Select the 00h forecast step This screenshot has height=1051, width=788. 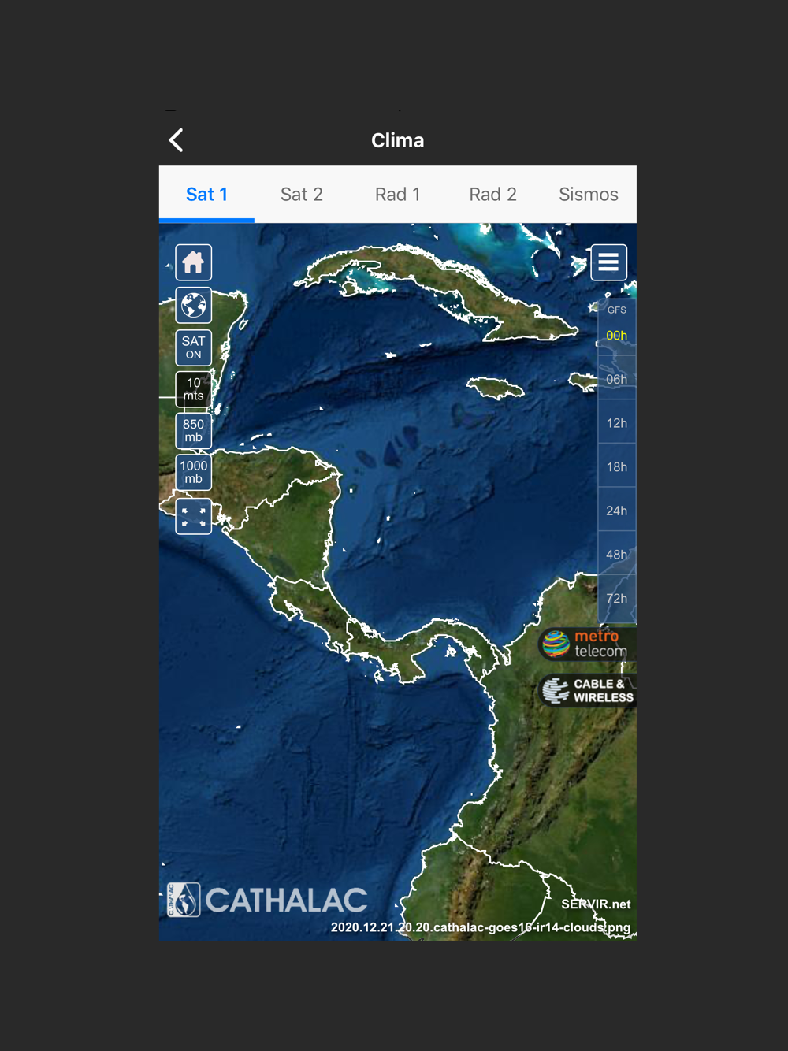click(617, 336)
